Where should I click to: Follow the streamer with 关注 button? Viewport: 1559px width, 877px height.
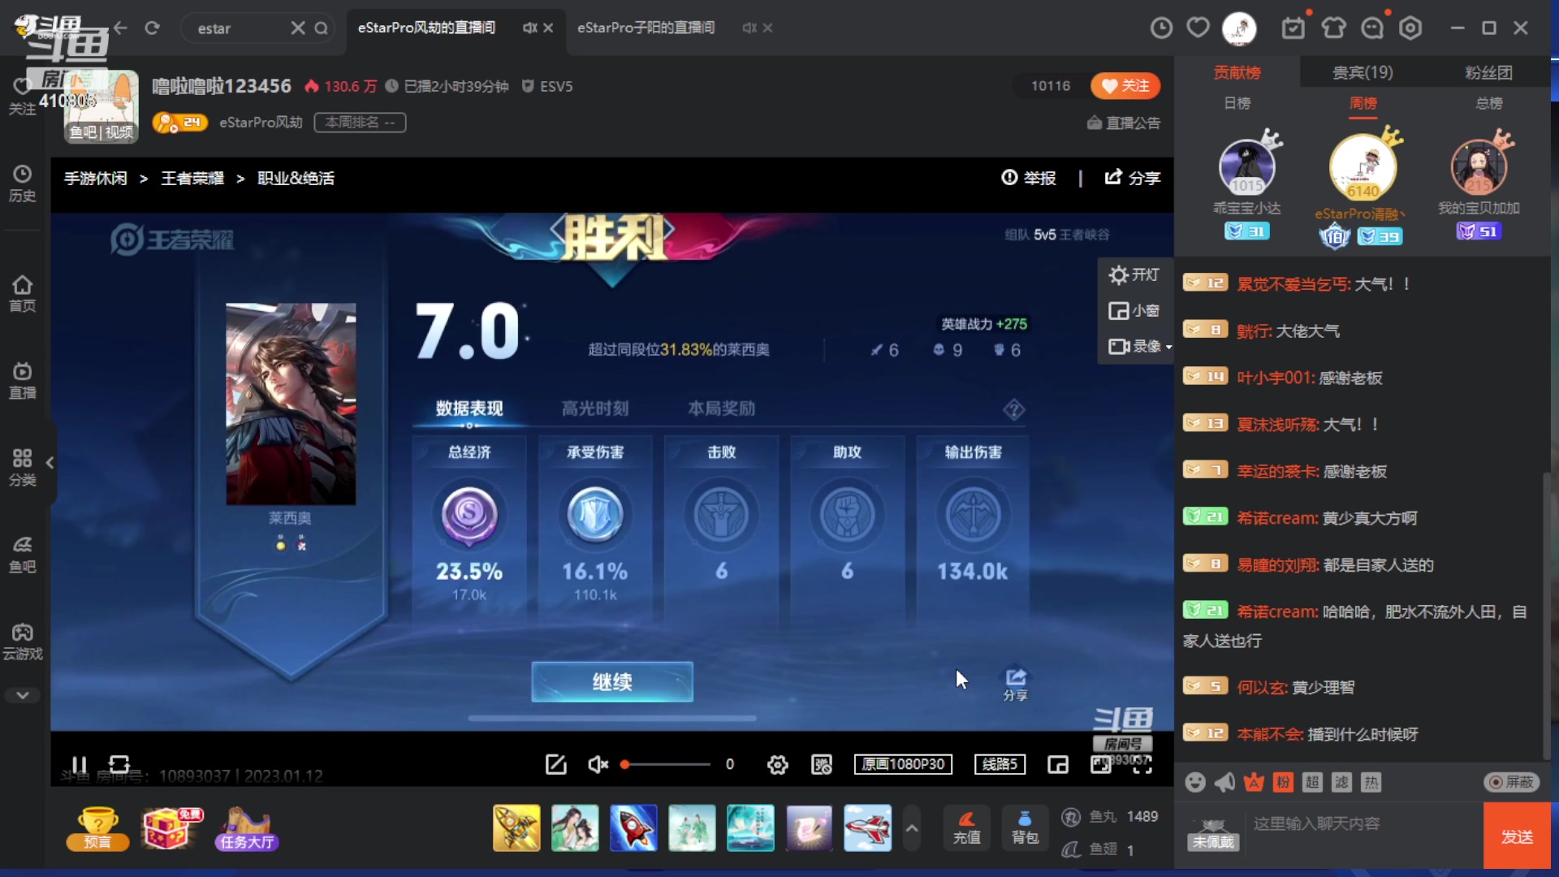(1125, 86)
